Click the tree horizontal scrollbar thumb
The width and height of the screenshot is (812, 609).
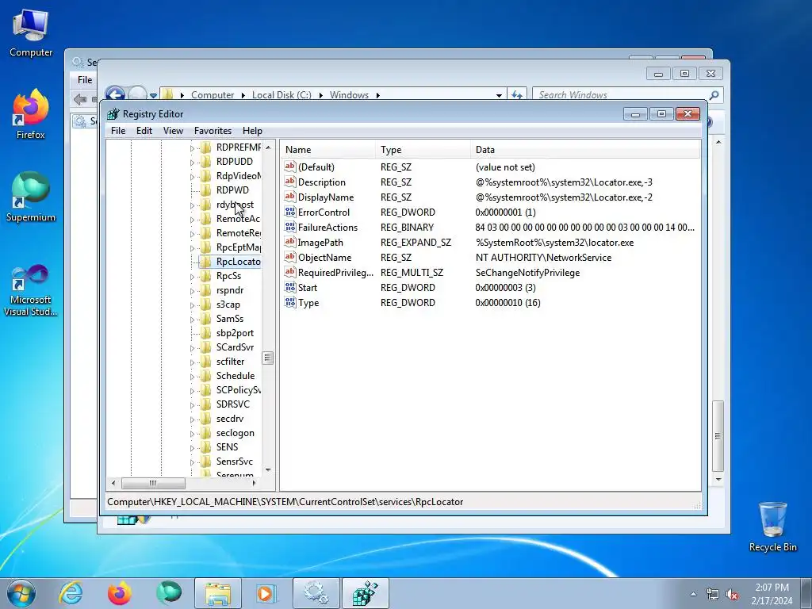click(x=153, y=483)
